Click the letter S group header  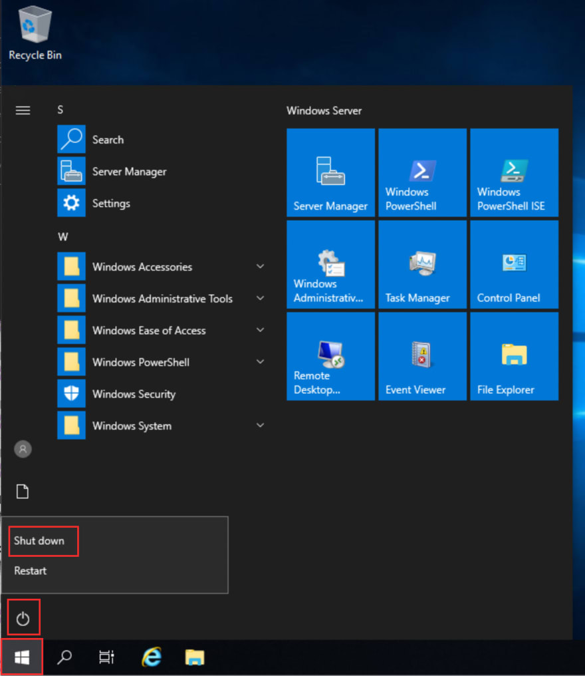pyautogui.click(x=60, y=110)
